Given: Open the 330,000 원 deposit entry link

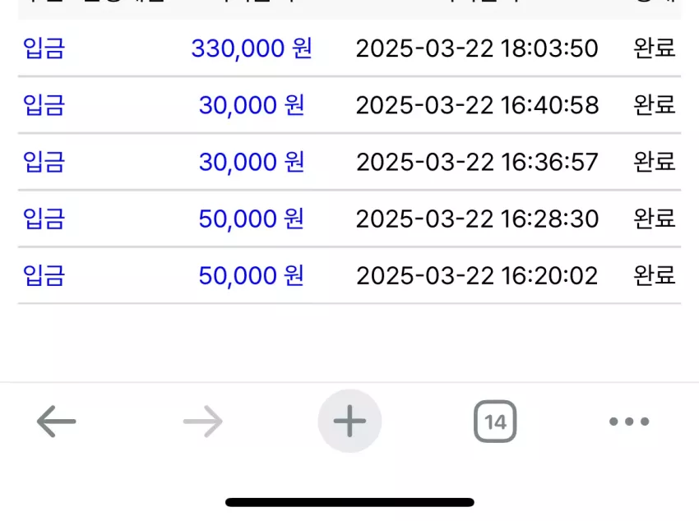Looking at the screenshot, I should tap(44, 48).
